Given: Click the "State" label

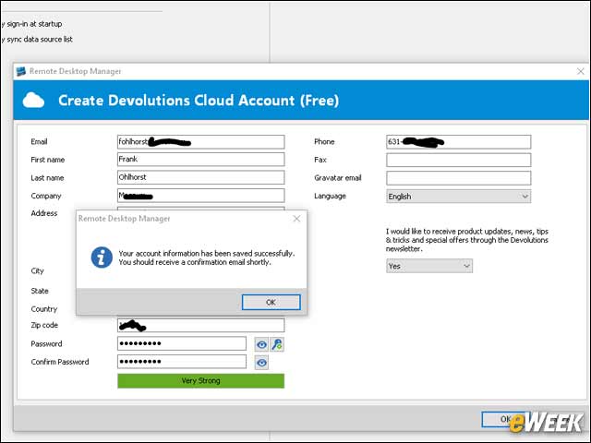Looking at the screenshot, I should click(x=40, y=291).
